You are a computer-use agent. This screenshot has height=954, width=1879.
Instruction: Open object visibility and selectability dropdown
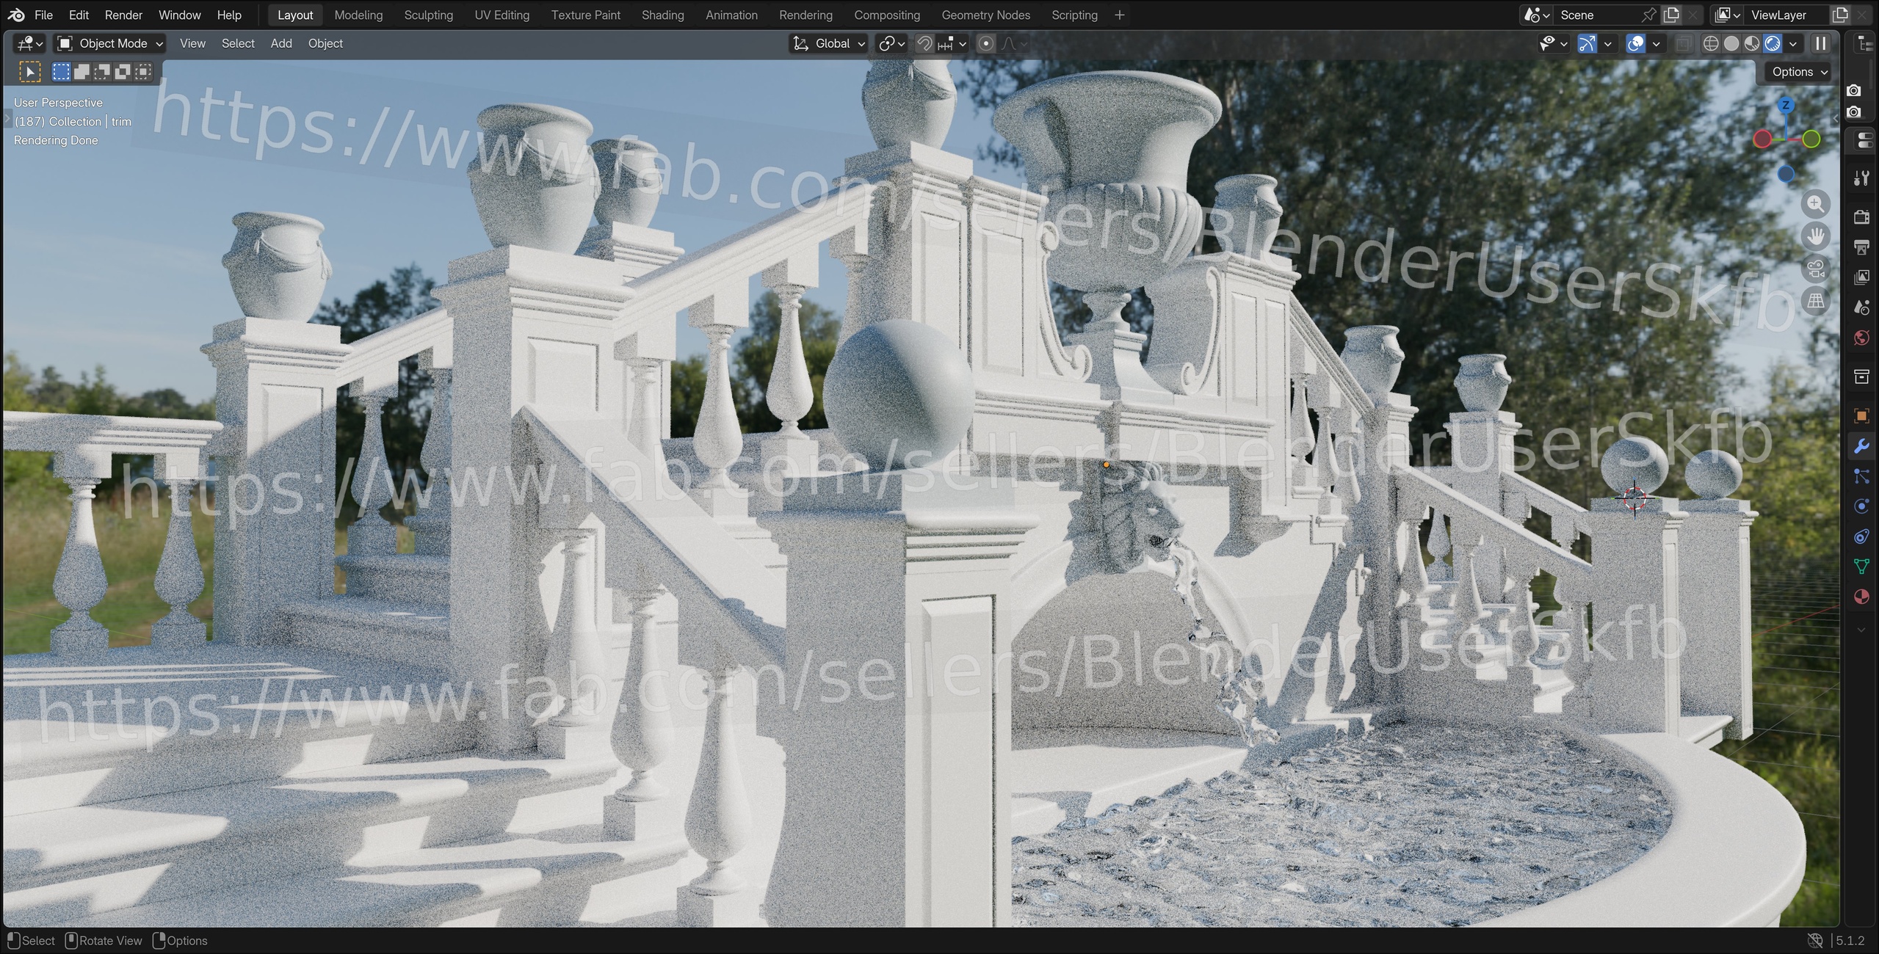click(1553, 44)
